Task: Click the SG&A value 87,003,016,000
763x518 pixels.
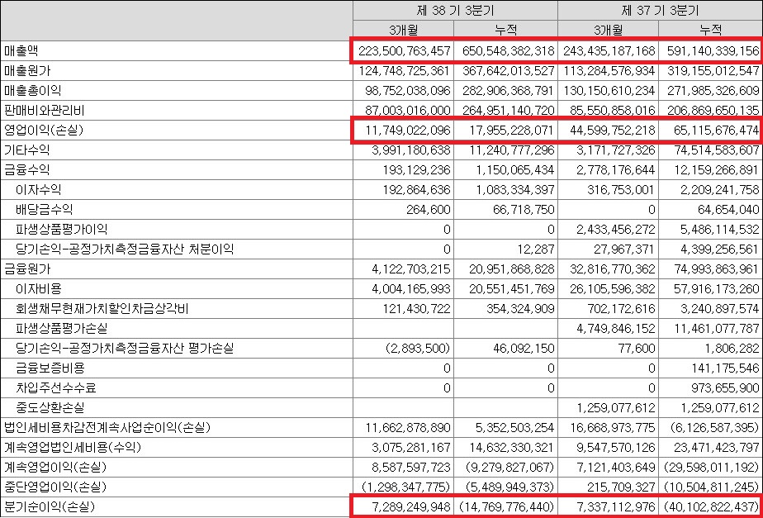Action: [x=408, y=111]
